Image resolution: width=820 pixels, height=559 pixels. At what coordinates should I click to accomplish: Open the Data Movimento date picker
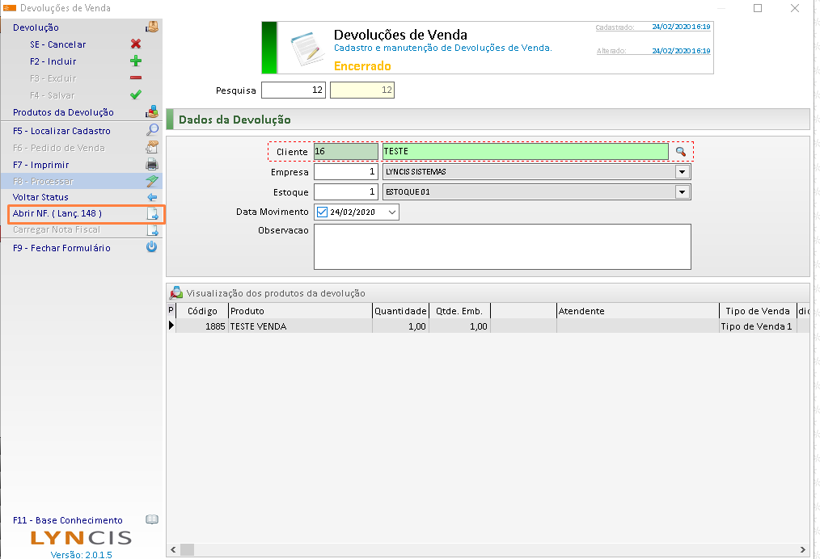click(392, 212)
